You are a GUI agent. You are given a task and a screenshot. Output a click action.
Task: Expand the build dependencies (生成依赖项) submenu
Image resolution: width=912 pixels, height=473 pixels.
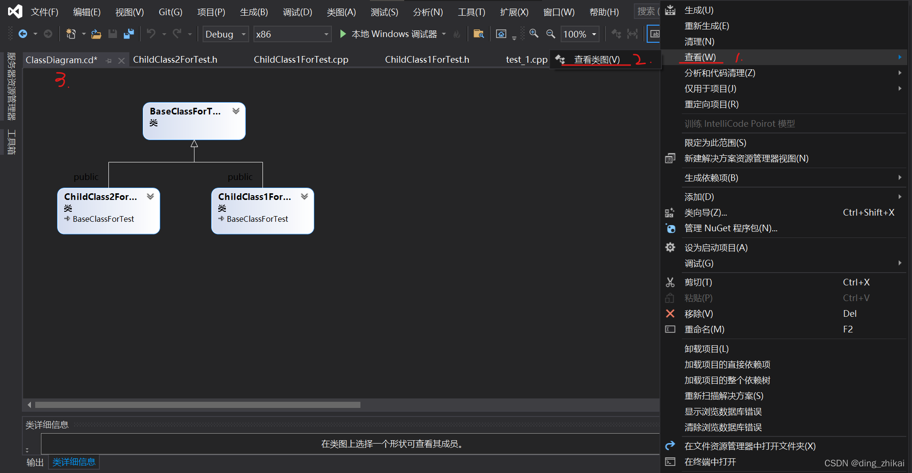900,178
